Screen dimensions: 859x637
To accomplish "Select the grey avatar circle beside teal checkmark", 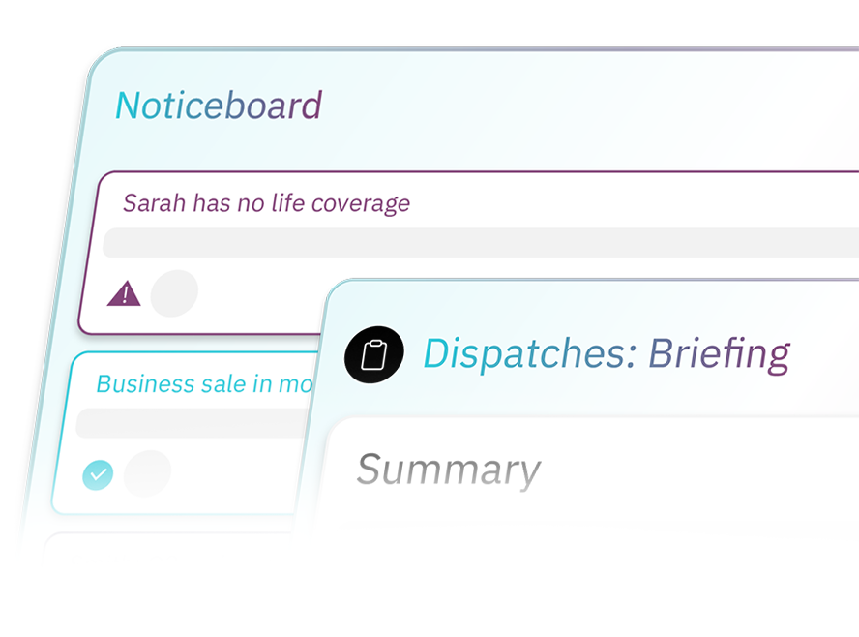I will 147,473.
